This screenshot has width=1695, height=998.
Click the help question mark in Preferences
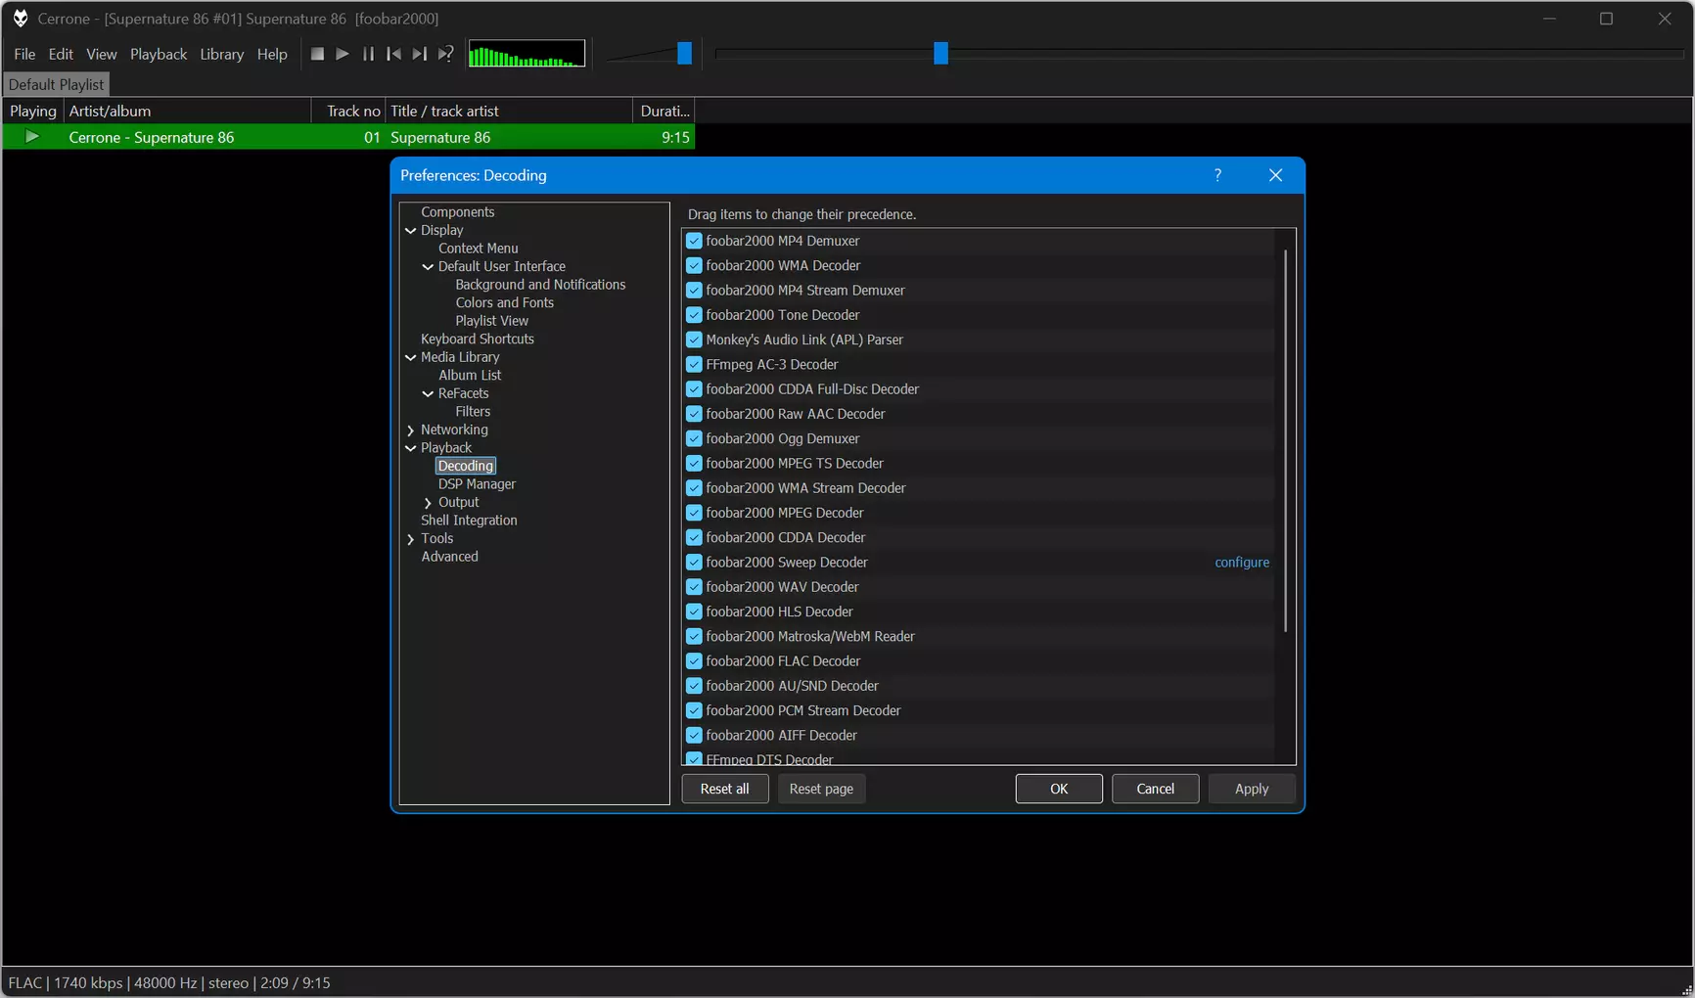pyautogui.click(x=1217, y=175)
